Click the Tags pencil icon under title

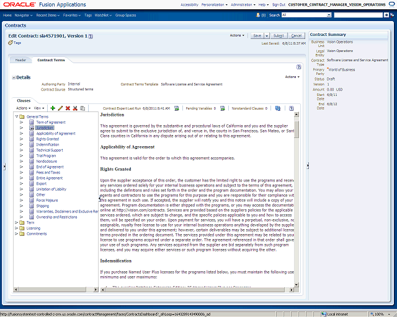[11, 43]
